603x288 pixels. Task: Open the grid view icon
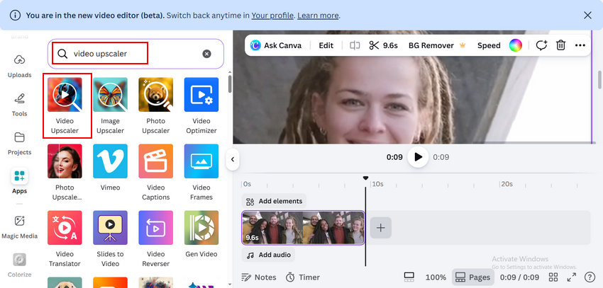553,277
